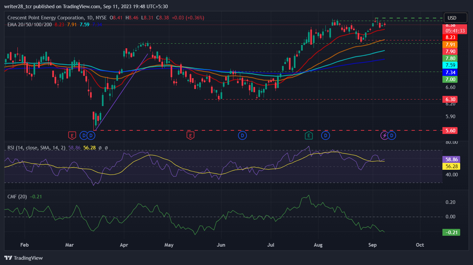Click the purple 58.86 RSI value label
Screen dimensions: 473x265
[451, 159]
